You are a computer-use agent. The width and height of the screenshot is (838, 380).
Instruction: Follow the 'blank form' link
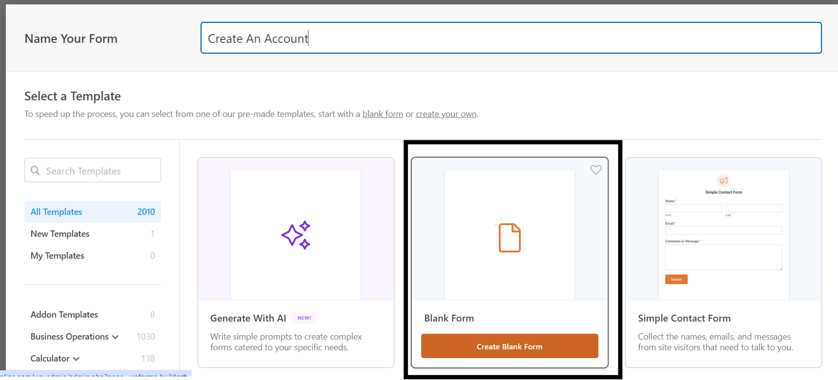coord(383,114)
